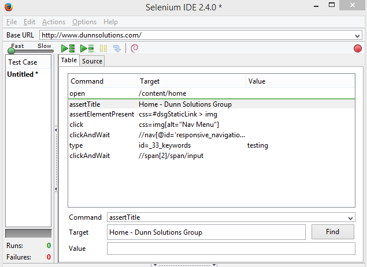The width and height of the screenshot is (367, 267).
Task: Select the assertTitle command row
Action: tap(212, 104)
